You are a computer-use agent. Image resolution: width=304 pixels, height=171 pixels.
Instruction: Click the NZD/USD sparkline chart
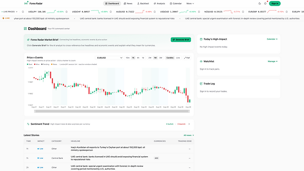(x=228, y=12)
